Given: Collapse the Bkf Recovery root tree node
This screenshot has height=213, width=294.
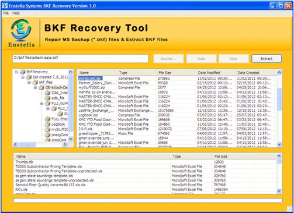Looking at the screenshot, I should pyautogui.click(x=17, y=72).
